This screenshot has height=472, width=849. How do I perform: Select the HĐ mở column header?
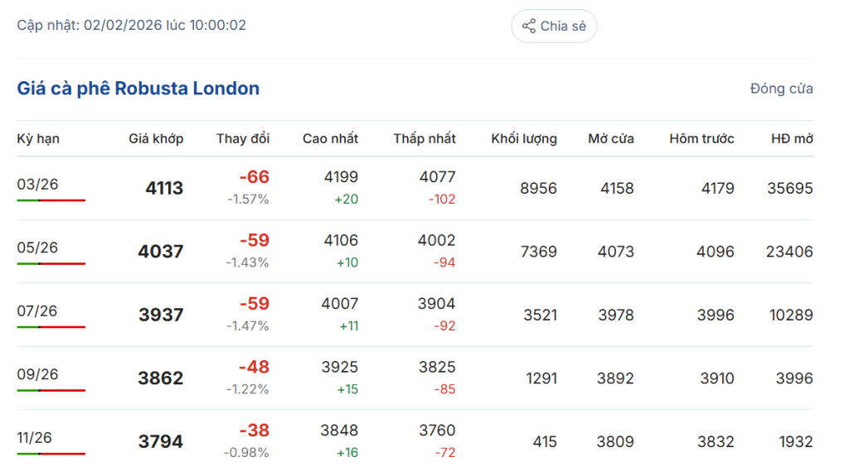click(792, 138)
